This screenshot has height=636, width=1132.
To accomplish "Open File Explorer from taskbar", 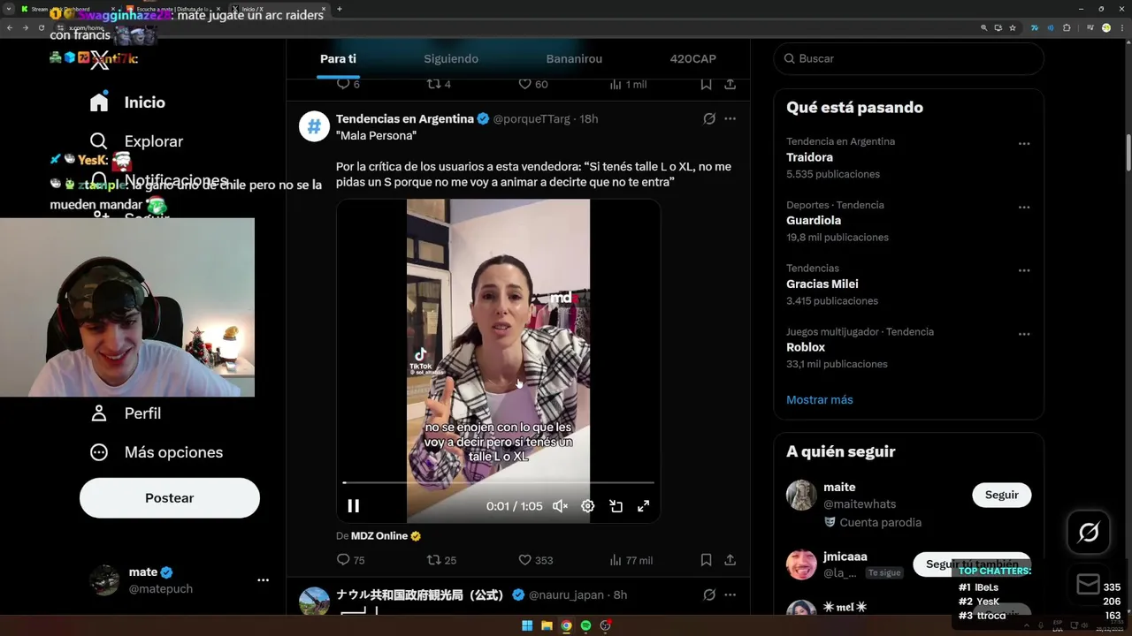I will (547, 625).
